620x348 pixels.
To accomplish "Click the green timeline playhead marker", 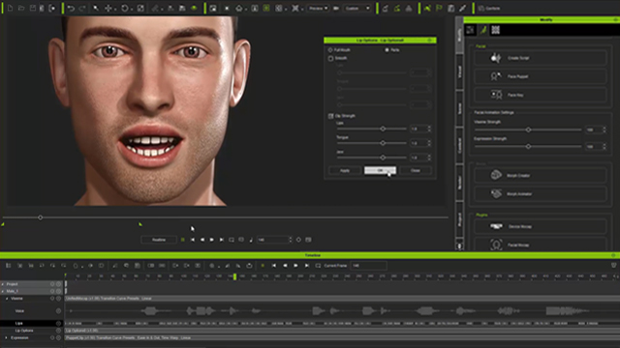I will (x=234, y=277).
